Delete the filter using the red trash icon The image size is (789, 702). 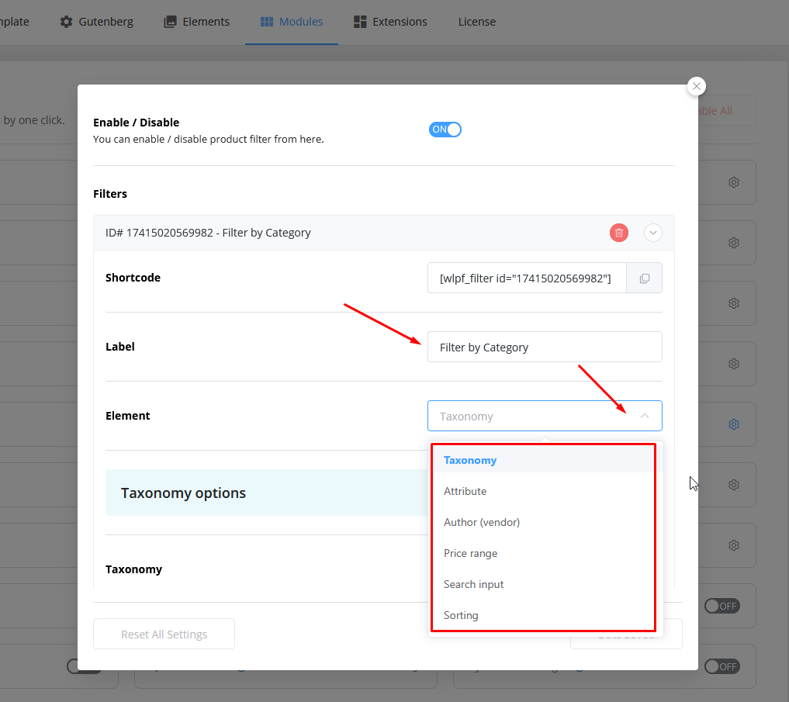618,233
